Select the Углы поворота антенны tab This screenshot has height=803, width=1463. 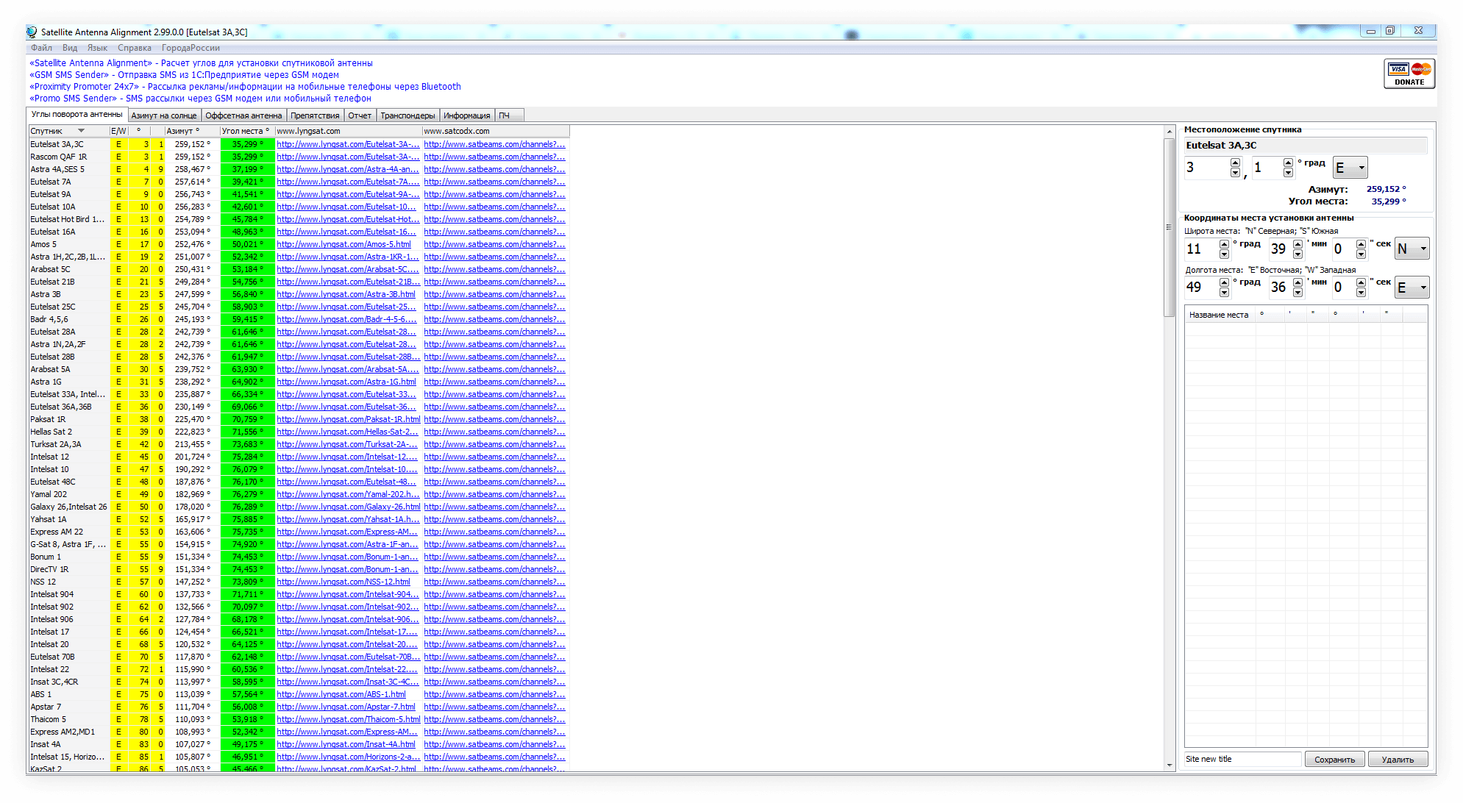pos(77,114)
